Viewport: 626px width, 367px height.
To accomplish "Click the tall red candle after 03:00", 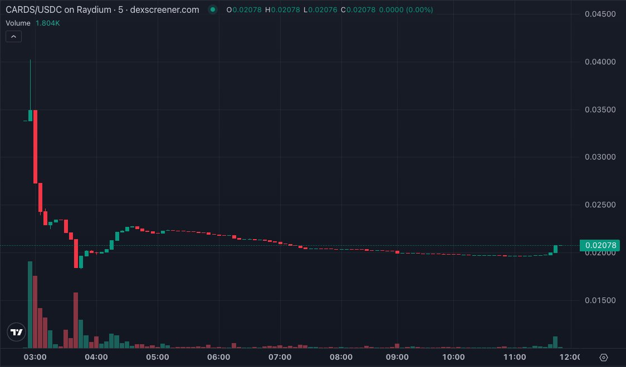I will (35, 147).
